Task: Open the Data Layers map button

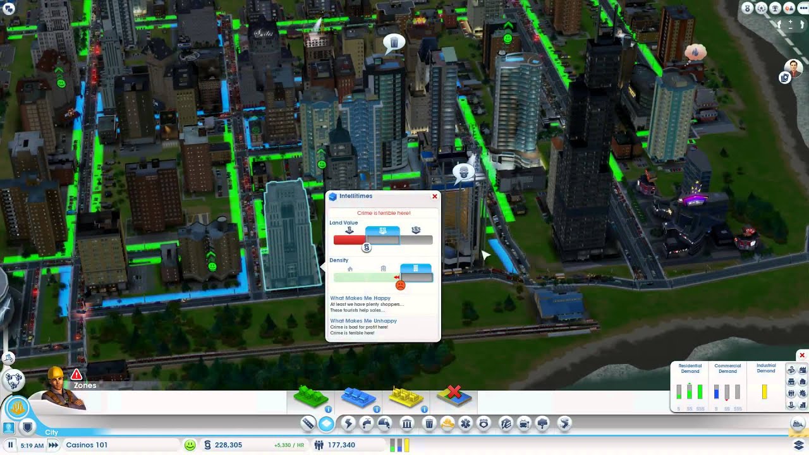Action: tap(798, 445)
